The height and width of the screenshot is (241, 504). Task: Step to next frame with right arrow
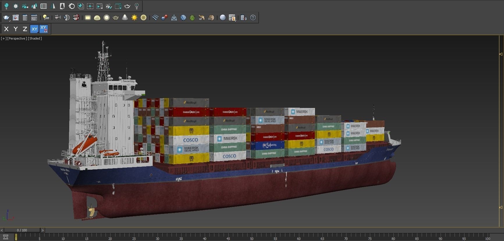coord(43,230)
